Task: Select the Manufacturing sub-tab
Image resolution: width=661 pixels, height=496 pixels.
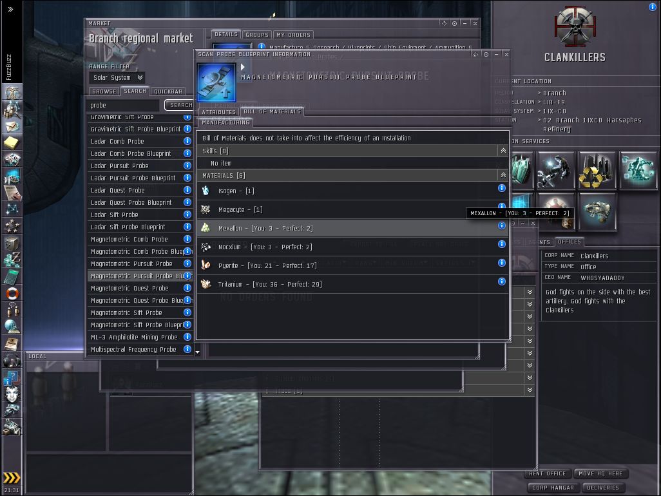Action: coord(225,122)
